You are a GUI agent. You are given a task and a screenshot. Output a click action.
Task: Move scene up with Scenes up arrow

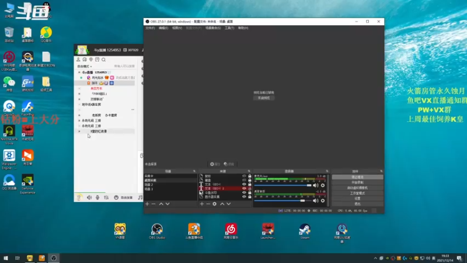(161, 204)
